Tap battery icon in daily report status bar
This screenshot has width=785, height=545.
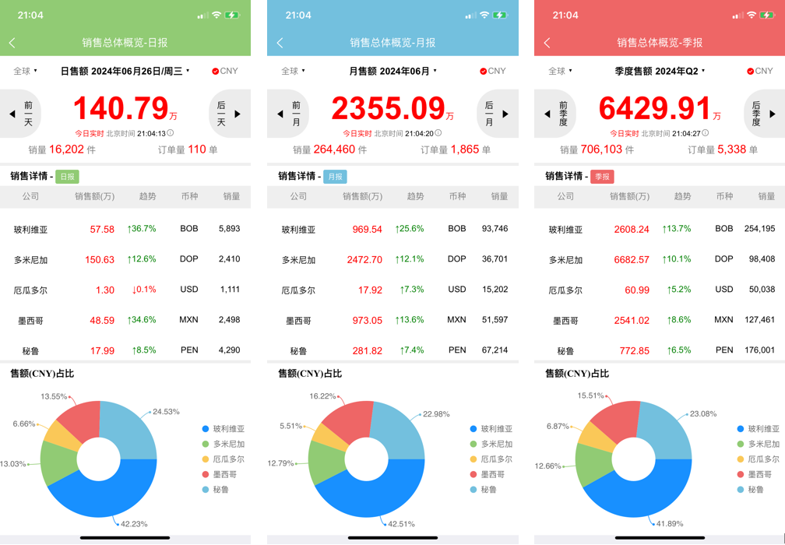[232, 15]
